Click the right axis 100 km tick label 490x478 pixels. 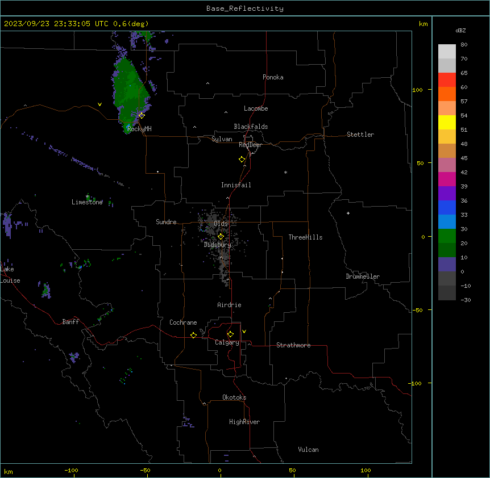click(x=417, y=90)
